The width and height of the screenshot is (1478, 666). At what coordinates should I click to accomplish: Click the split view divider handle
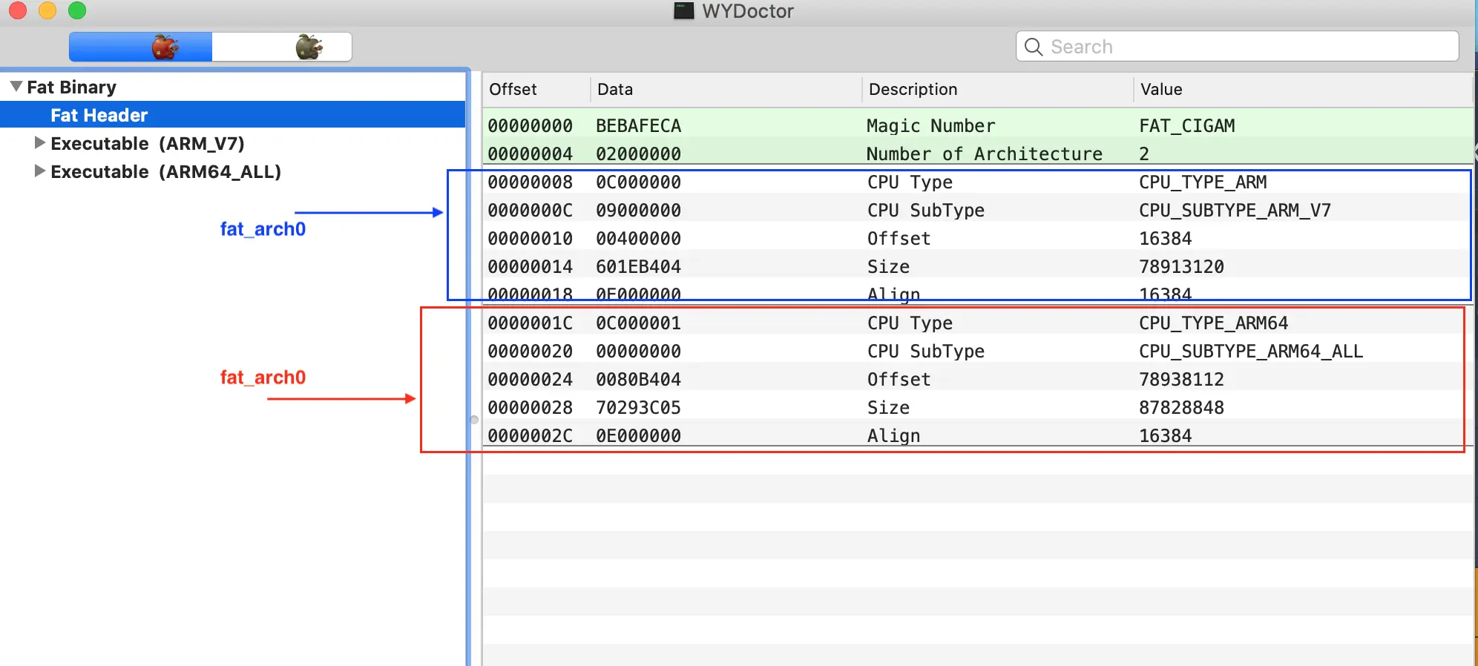(x=474, y=420)
